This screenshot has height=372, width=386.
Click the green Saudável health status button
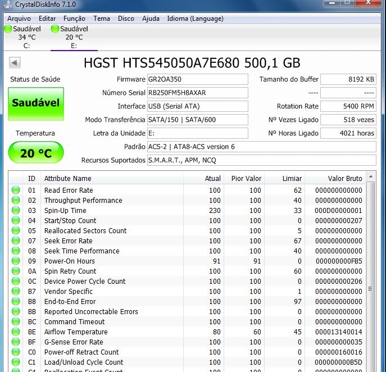point(36,103)
